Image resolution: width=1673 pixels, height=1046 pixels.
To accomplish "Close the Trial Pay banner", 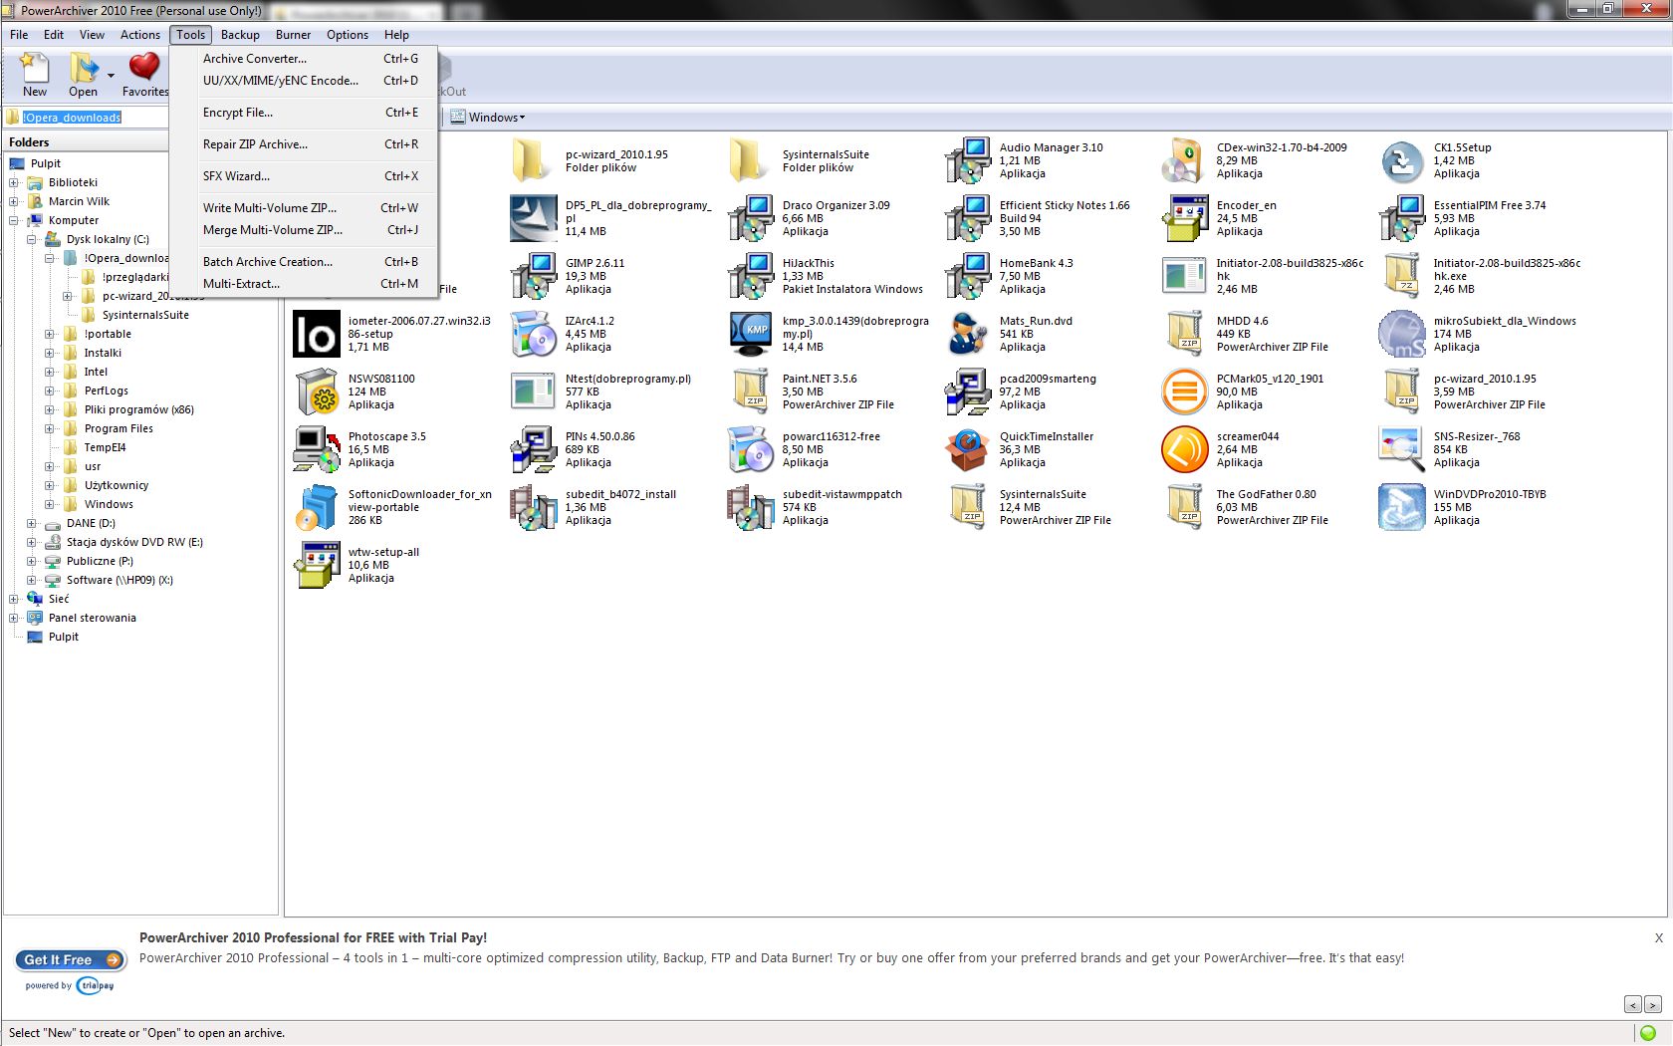I will coord(1659,937).
